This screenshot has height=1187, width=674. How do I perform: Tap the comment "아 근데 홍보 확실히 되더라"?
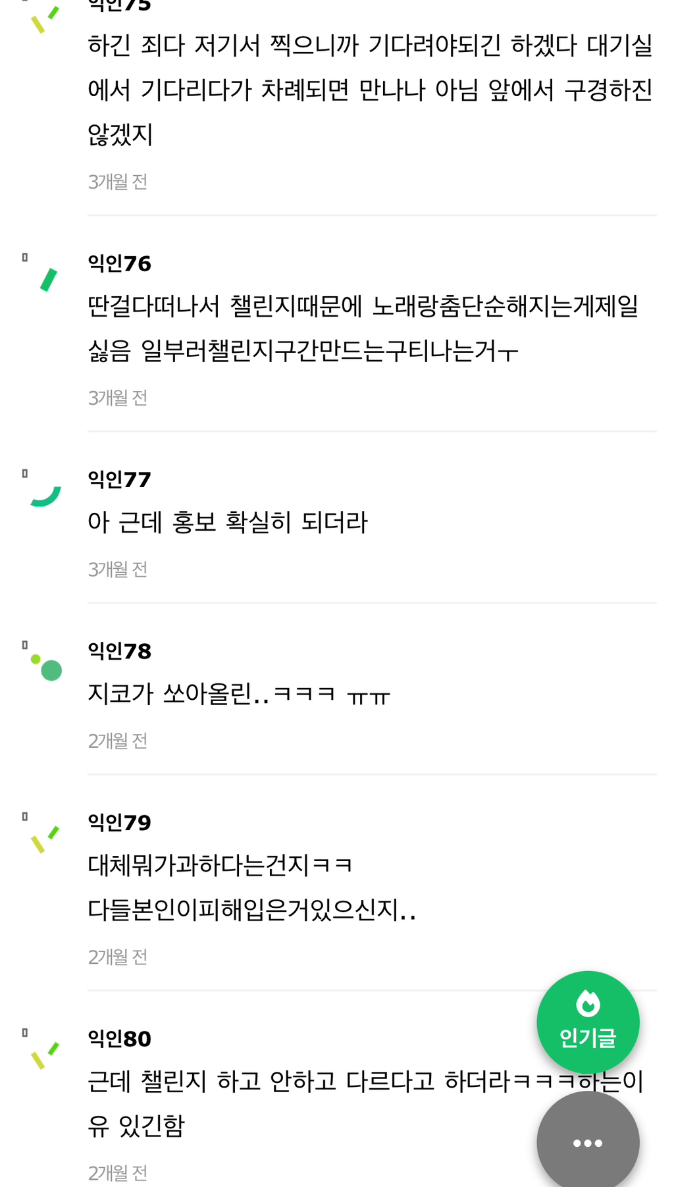(x=228, y=522)
